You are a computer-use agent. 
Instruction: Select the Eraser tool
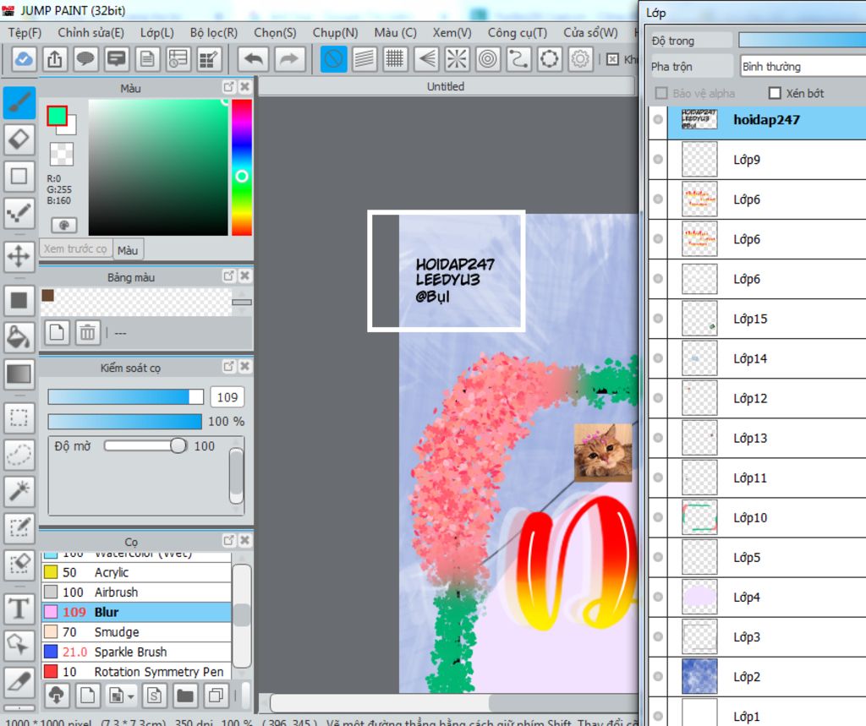click(x=19, y=139)
